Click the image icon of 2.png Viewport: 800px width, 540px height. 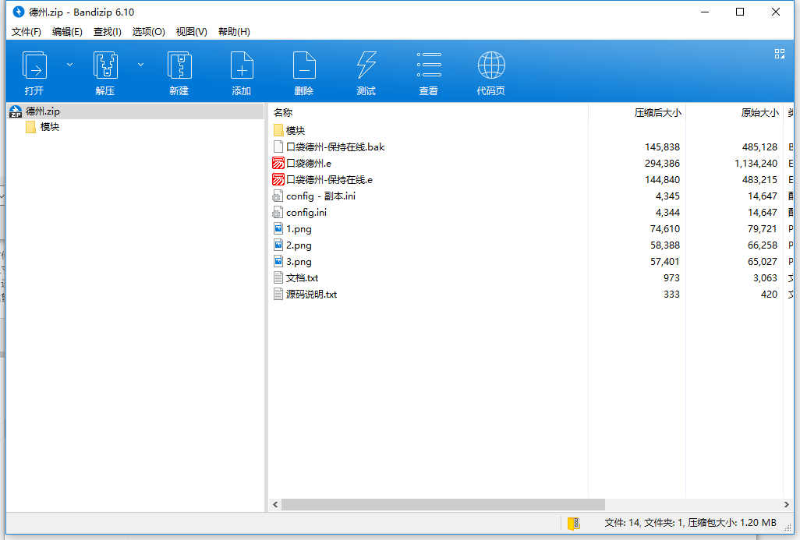click(x=278, y=245)
